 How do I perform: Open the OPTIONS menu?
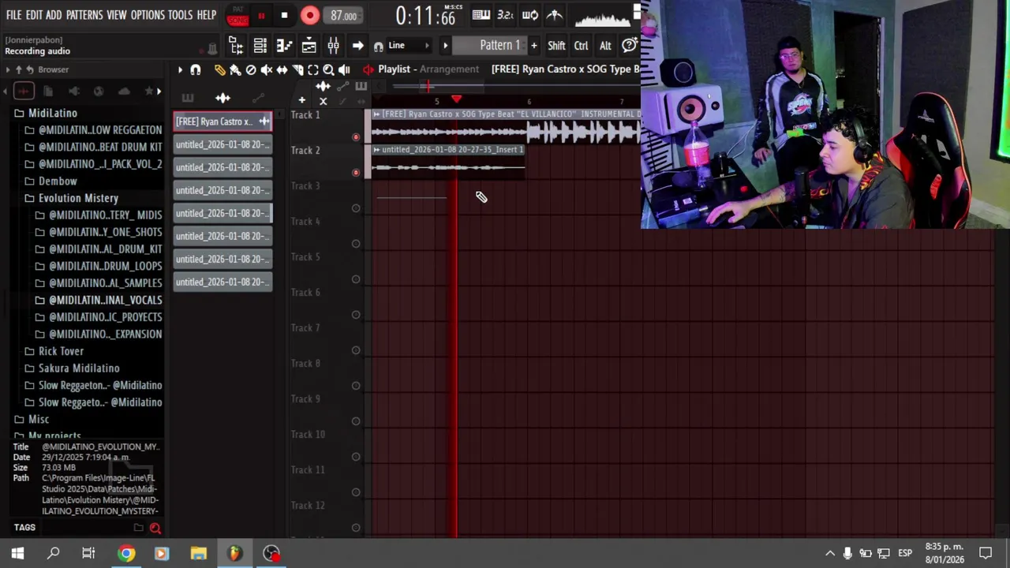coord(148,15)
